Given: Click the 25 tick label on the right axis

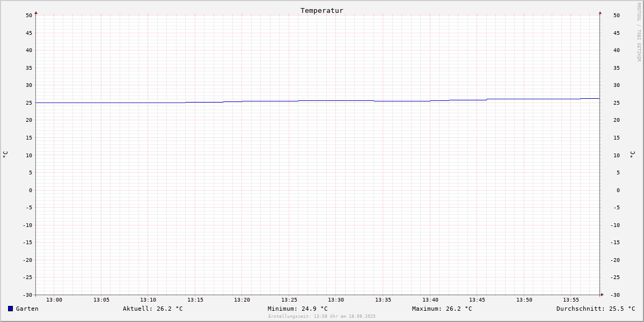Looking at the screenshot, I should (617, 103).
